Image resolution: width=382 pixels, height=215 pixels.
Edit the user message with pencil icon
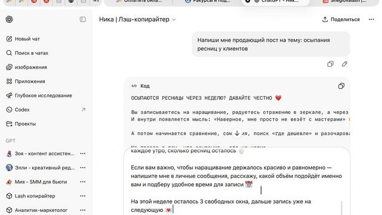pyautogui.click(x=344, y=64)
